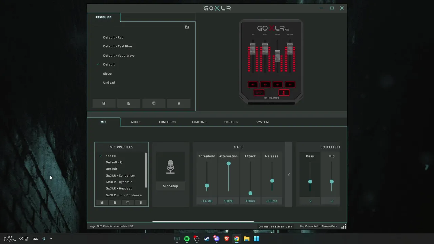Screen dimensions: 434x244
Task: Toggle mute button under Music fader
Action: click(278, 85)
